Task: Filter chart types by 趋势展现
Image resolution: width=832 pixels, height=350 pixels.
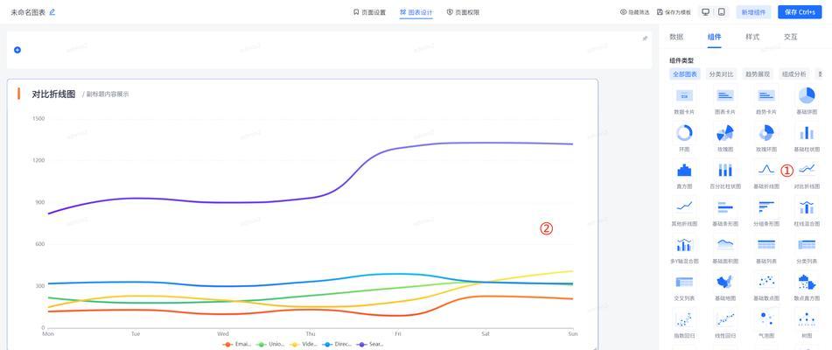Action: (758, 74)
